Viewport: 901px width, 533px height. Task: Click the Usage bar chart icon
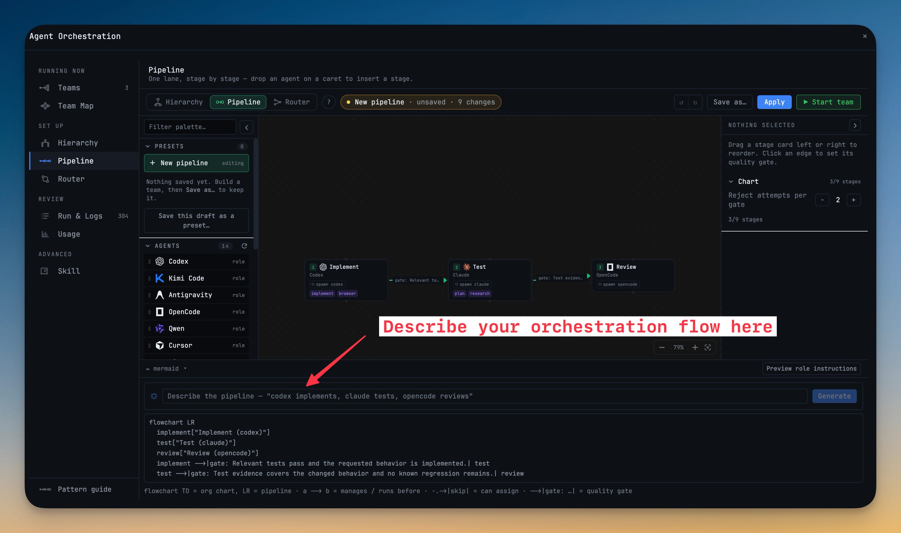(45, 234)
